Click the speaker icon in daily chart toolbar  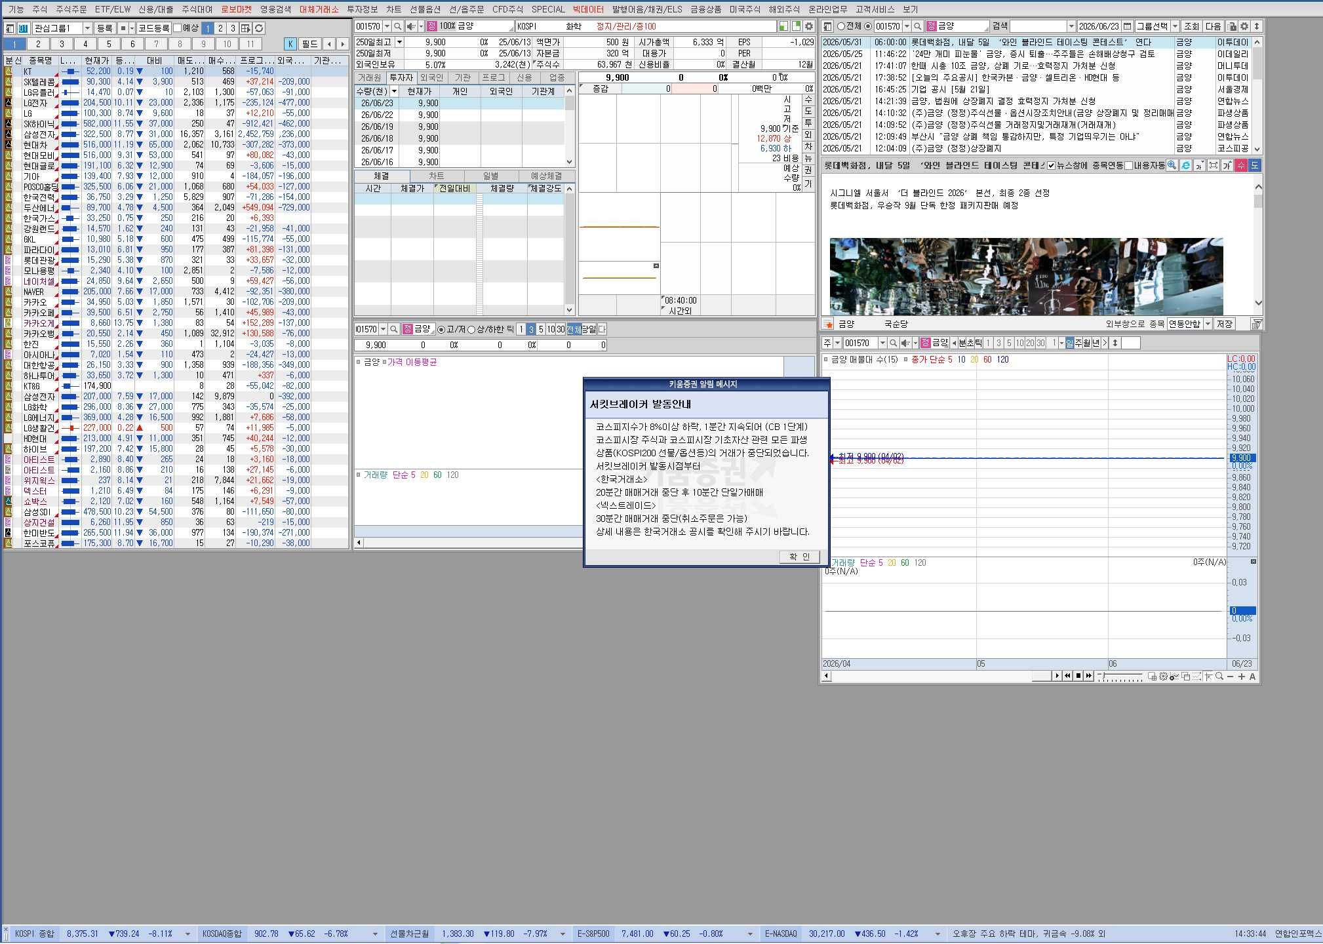click(x=906, y=343)
